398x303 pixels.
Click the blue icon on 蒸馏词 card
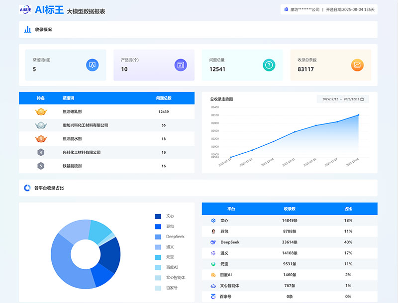coord(92,65)
